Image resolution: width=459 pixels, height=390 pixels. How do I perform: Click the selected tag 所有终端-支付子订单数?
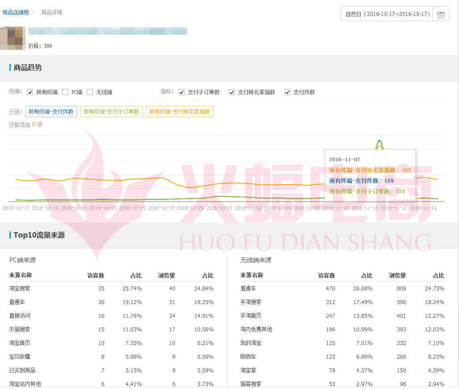pyautogui.click(x=111, y=111)
